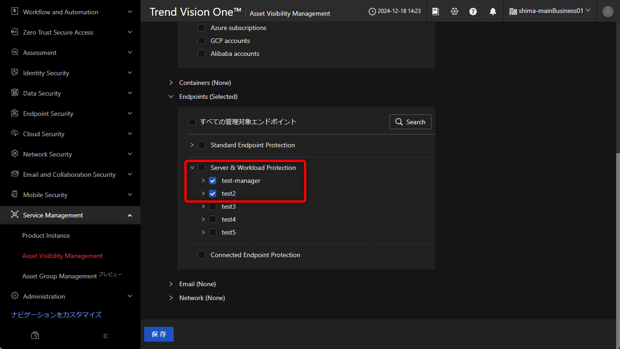Click the Email and Collaboration Security icon
The height and width of the screenshot is (349, 620).
click(x=15, y=174)
